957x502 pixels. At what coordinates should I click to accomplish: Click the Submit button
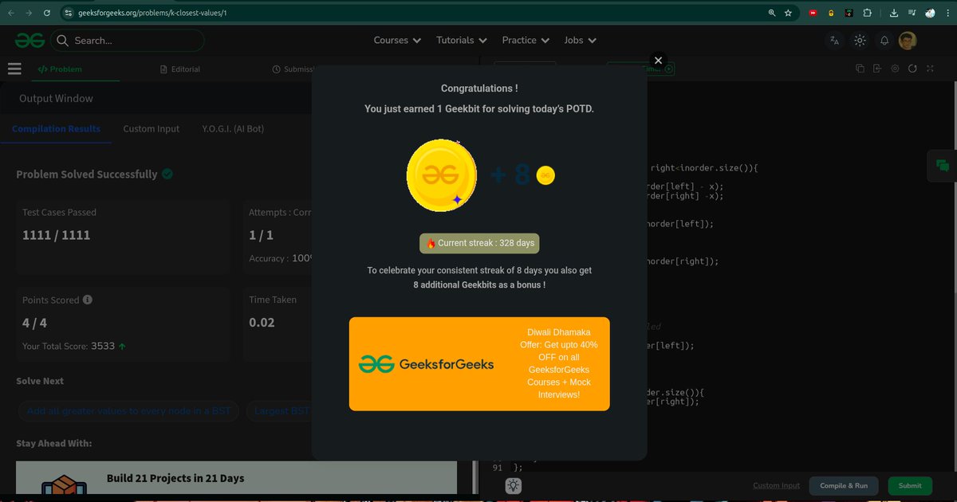[x=910, y=485]
